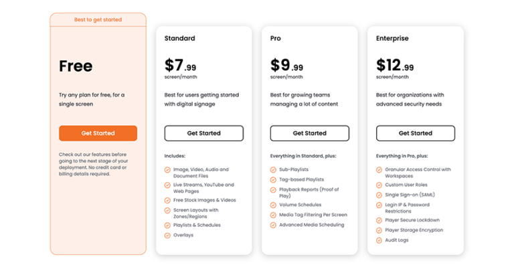
Task: Click the checkmark next to Advanced Media Scheduling
Action: point(273,225)
